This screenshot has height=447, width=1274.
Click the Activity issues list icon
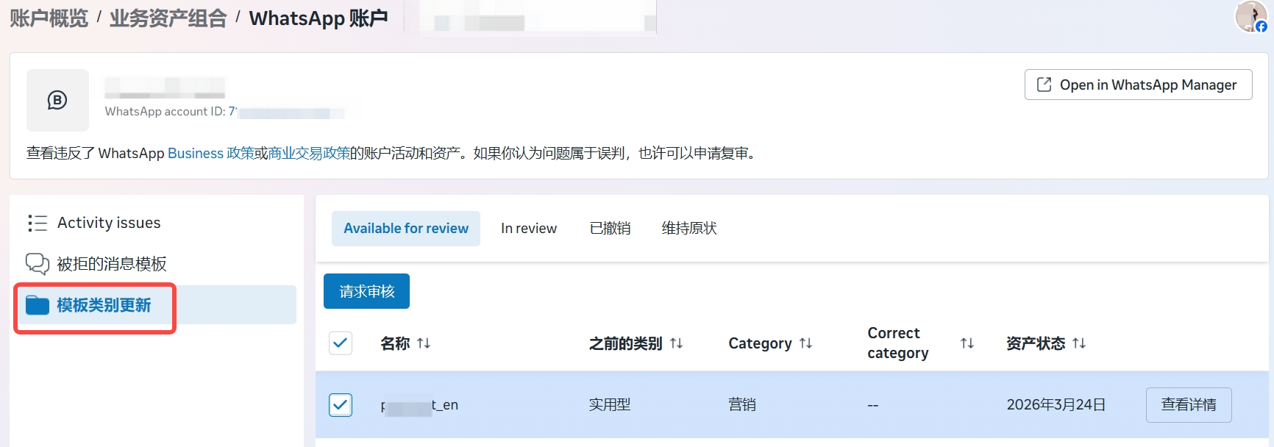click(37, 223)
